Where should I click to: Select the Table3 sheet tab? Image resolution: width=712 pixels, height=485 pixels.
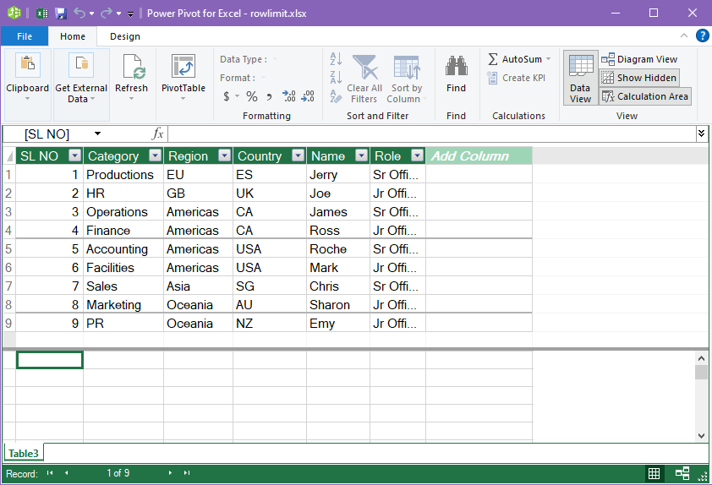[x=24, y=453]
